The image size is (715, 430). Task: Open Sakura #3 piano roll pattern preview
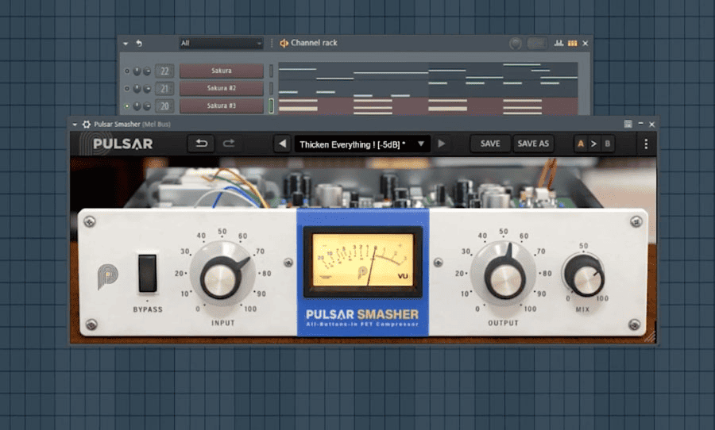coord(428,106)
